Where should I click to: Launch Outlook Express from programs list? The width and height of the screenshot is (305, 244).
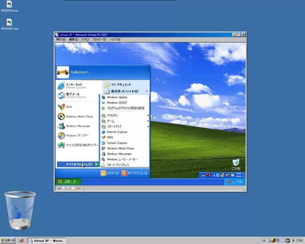pos(125,143)
